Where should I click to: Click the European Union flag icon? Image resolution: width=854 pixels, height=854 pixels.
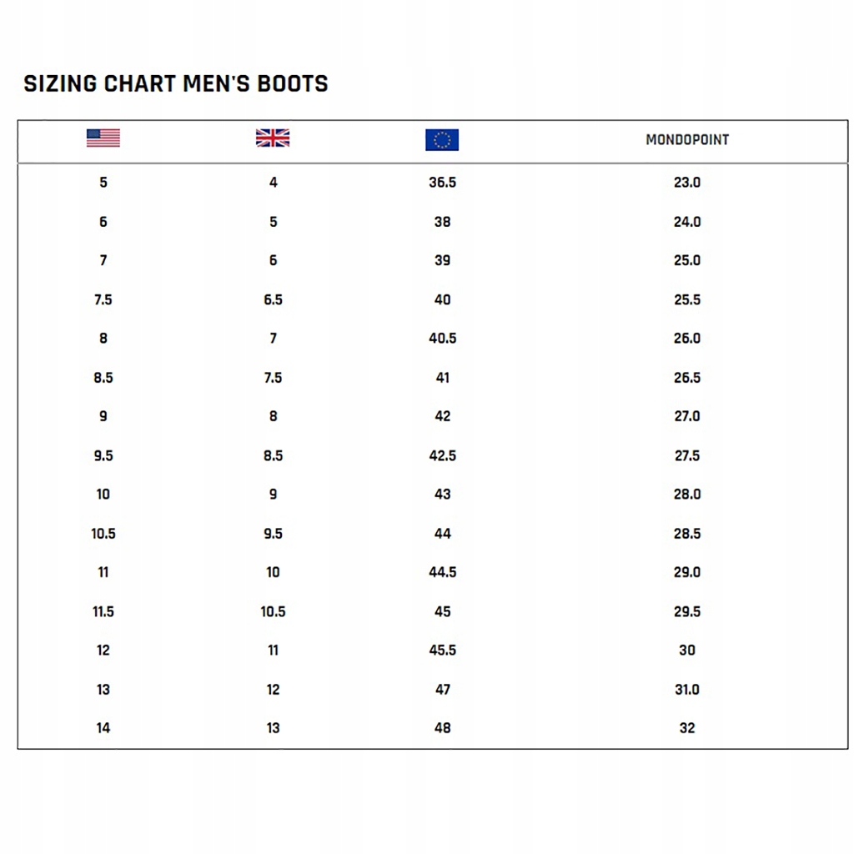click(442, 139)
